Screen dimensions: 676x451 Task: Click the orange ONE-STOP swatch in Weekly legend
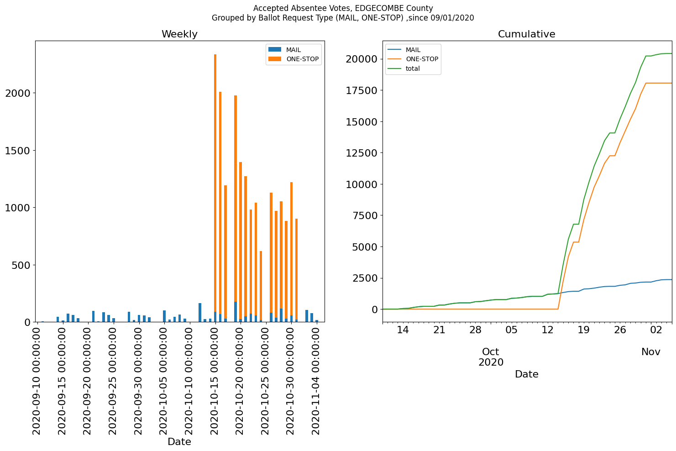tap(275, 59)
